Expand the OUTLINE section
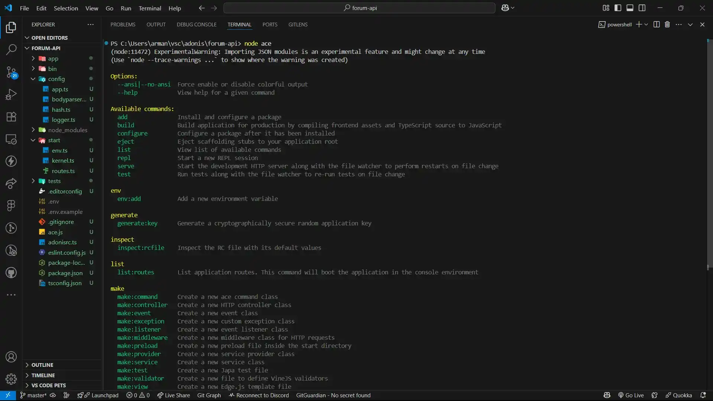Image resolution: width=713 pixels, height=401 pixels. (x=62, y=365)
